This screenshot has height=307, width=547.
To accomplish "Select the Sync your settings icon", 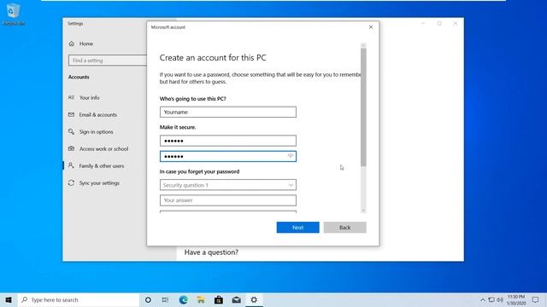I will 71,182.
